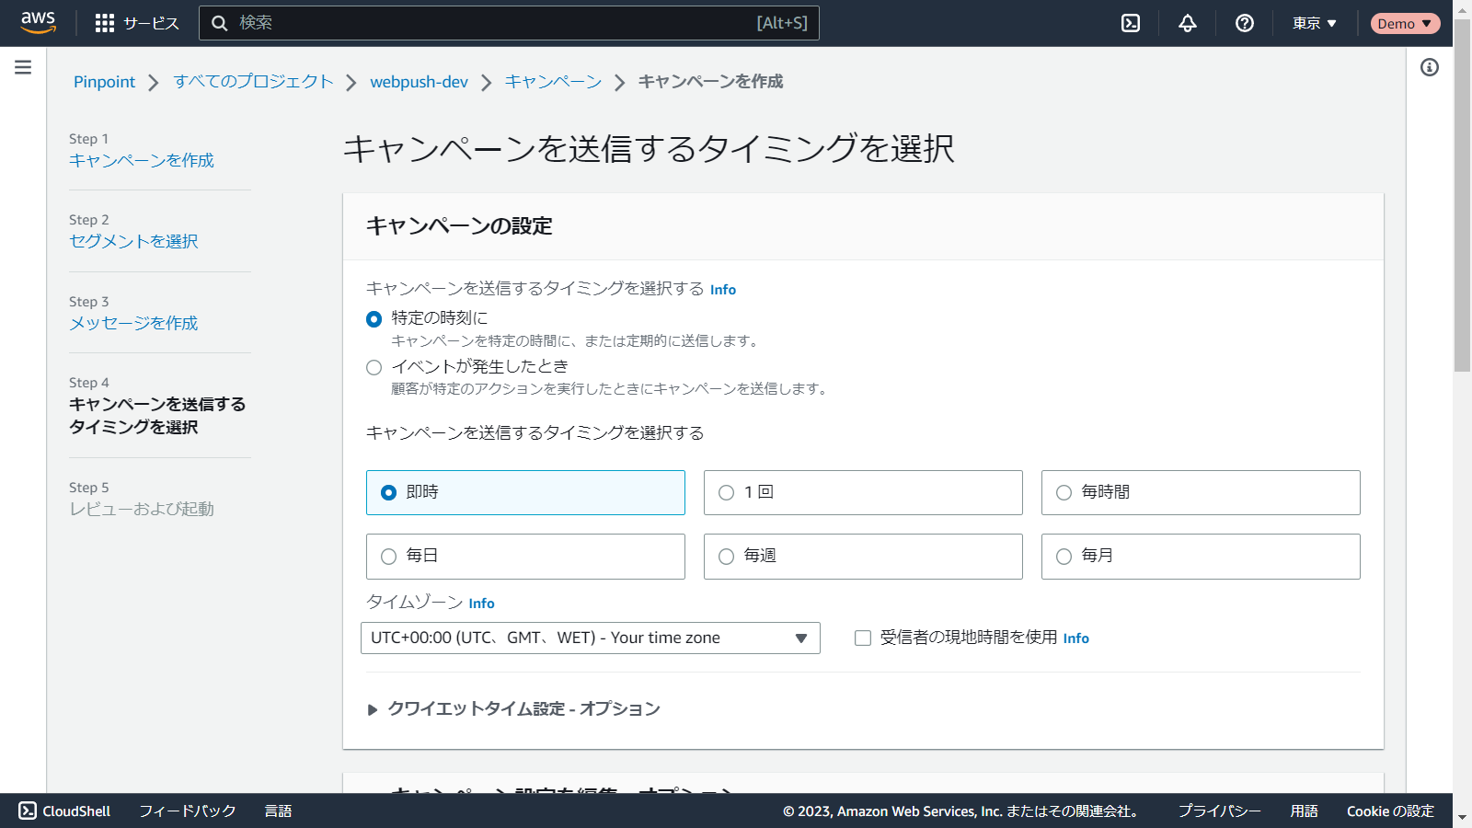Expand クワイエットタイム設定 section
The width and height of the screenshot is (1472, 828).
click(x=373, y=709)
